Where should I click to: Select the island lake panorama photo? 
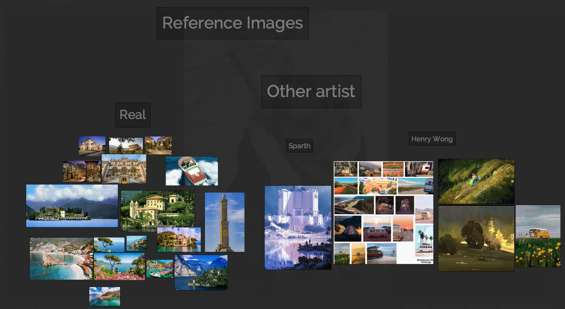pos(72,206)
